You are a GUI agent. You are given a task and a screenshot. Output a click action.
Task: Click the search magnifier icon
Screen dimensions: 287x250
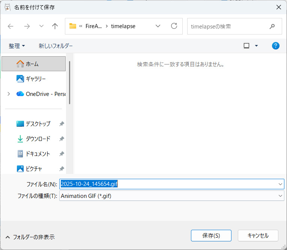pyautogui.click(x=272, y=26)
